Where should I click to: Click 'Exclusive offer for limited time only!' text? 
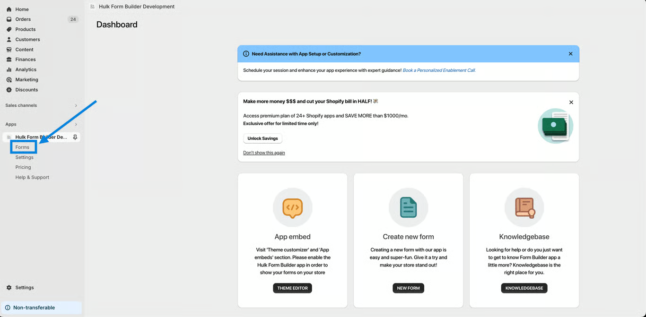(281, 124)
